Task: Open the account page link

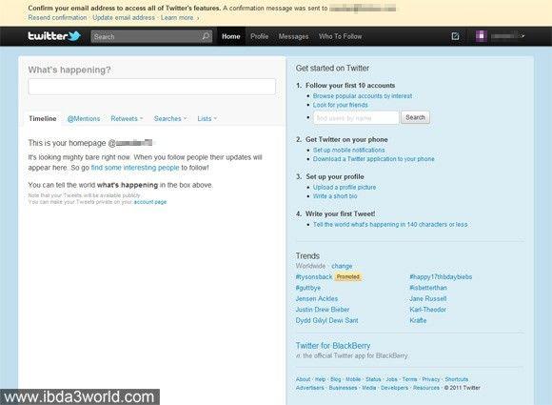Action: [150, 202]
